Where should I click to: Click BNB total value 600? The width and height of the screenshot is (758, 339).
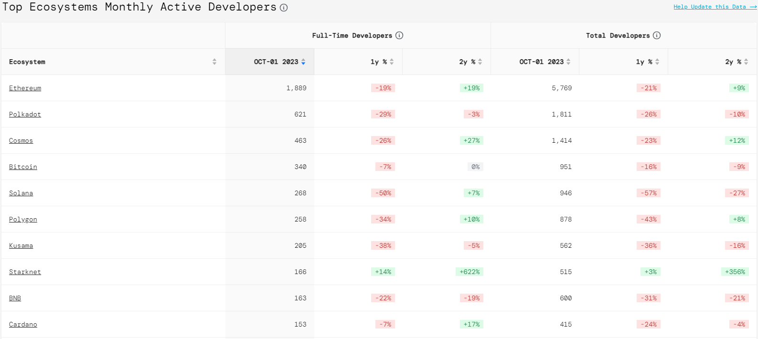(566, 298)
